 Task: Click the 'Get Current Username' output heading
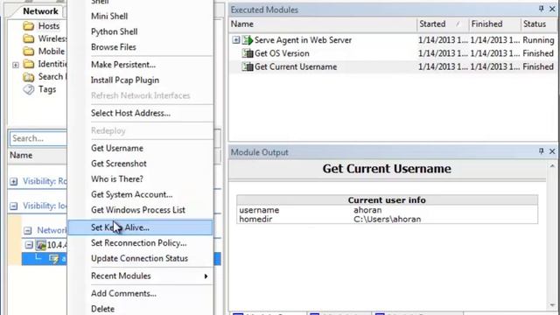[387, 169]
